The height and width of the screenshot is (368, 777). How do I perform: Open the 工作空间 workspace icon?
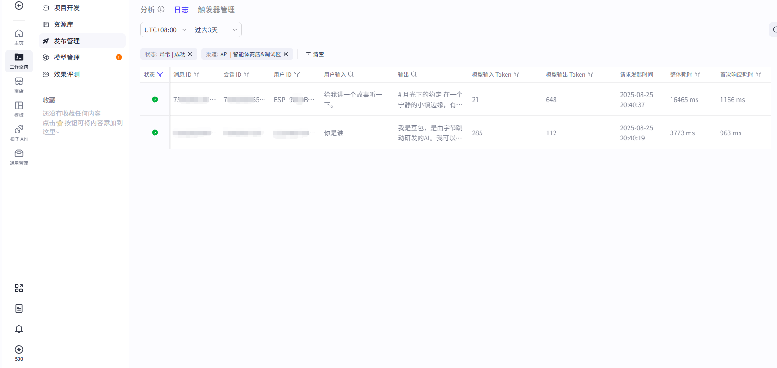[x=19, y=61]
